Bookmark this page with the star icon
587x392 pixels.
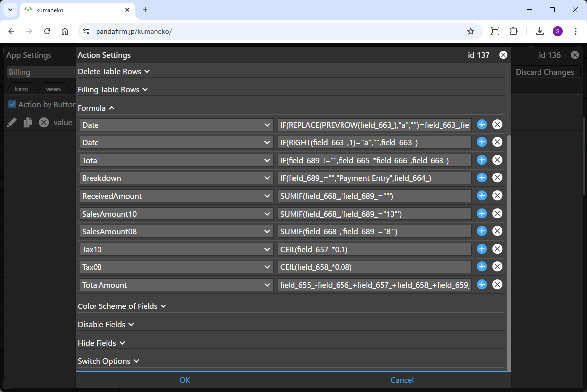point(470,31)
